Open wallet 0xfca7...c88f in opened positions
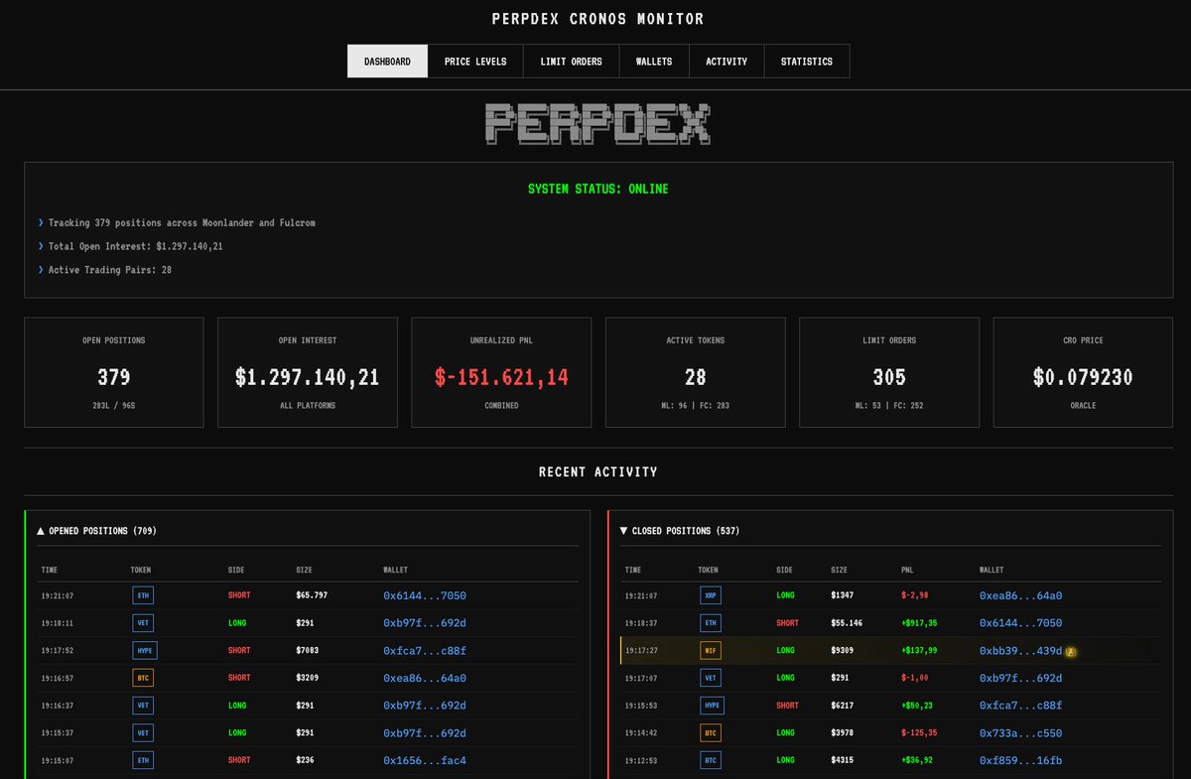The height and width of the screenshot is (779, 1191). click(x=425, y=651)
